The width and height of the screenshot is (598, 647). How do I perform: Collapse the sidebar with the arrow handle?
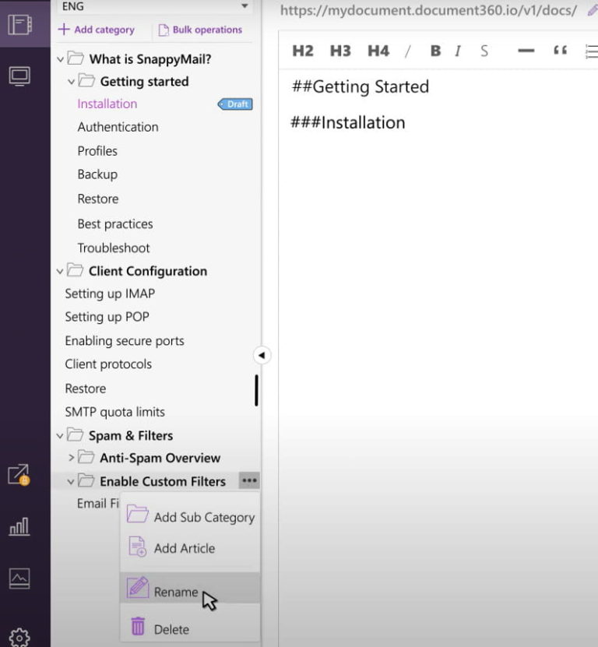point(262,355)
